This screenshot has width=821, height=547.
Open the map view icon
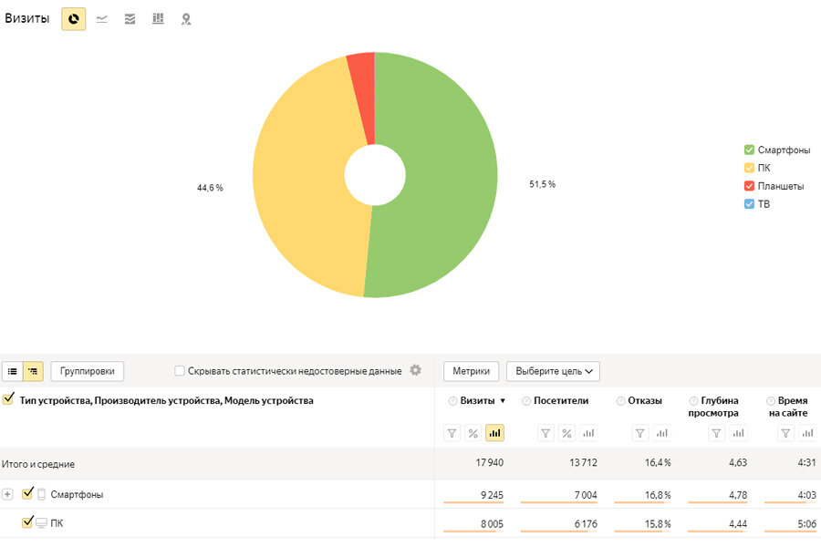pos(186,19)
